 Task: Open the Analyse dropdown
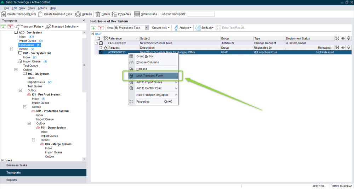tap(183, 28)
